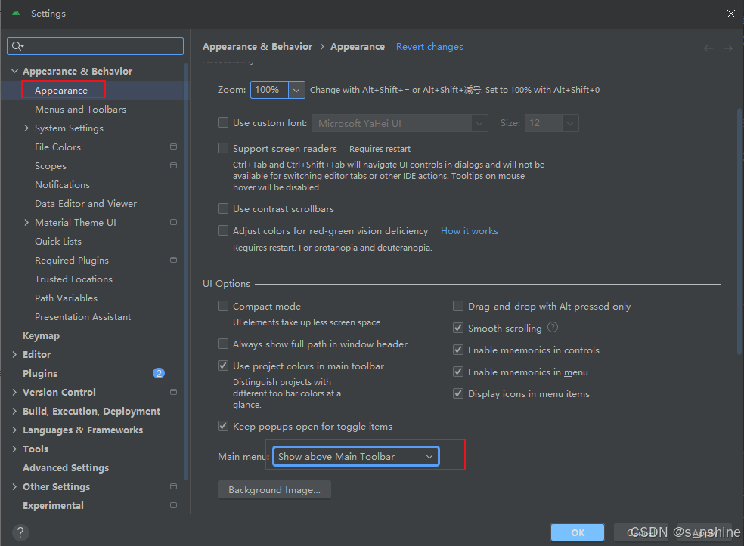Click the project-level icon beside File Colors
This screenshot has height=546, width=744.
click(174, 147)
